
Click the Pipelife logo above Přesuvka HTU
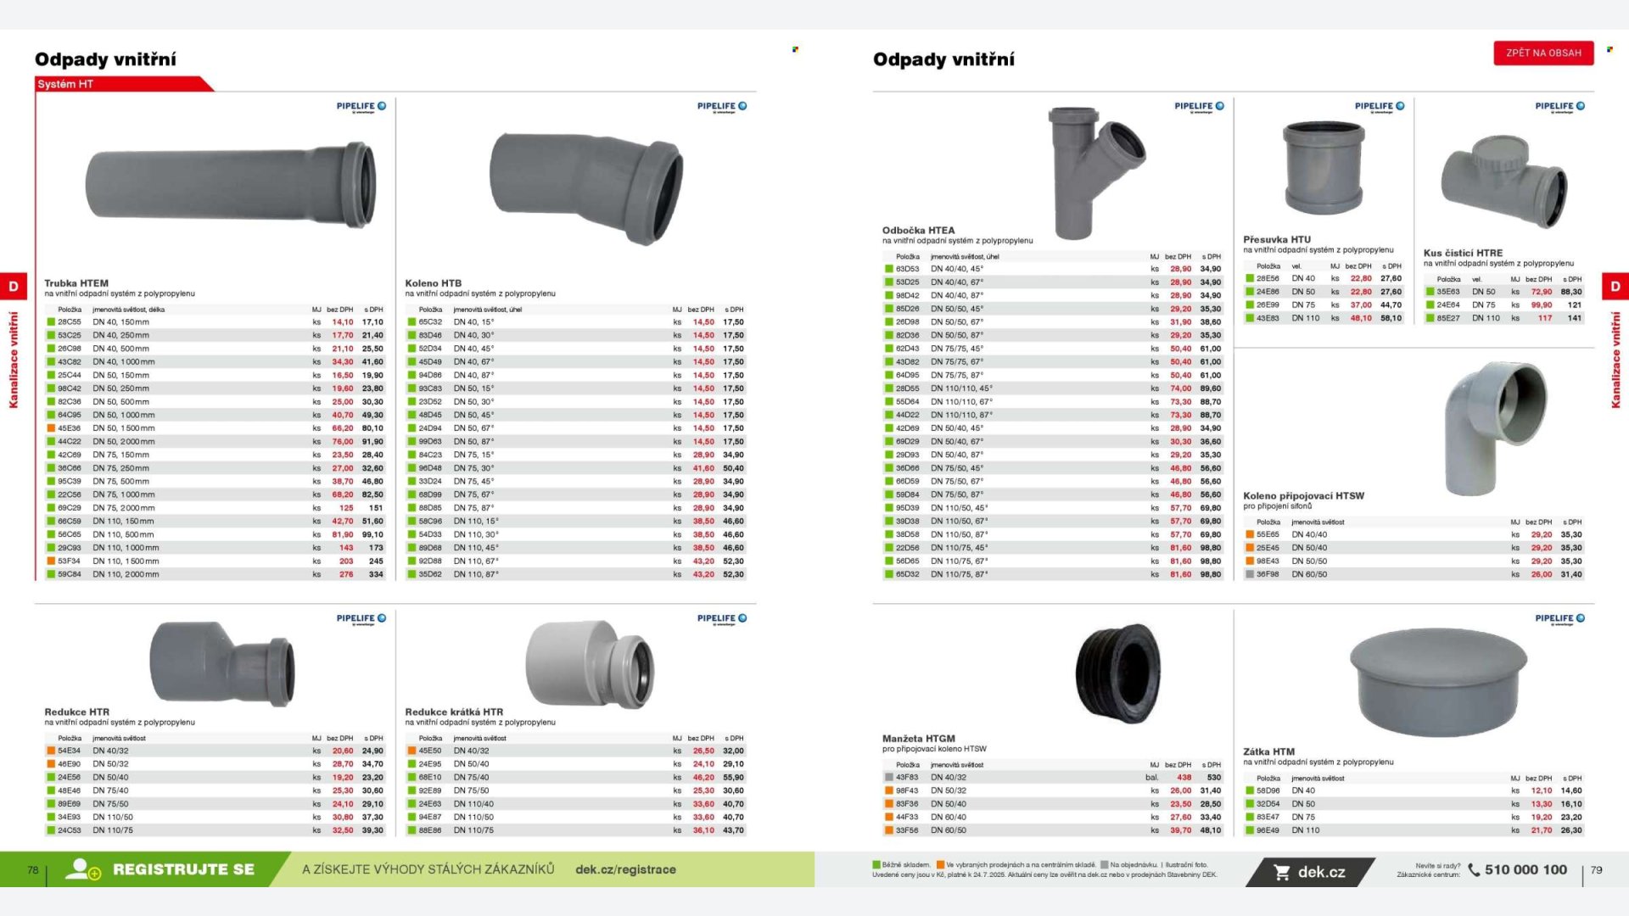1379,107
